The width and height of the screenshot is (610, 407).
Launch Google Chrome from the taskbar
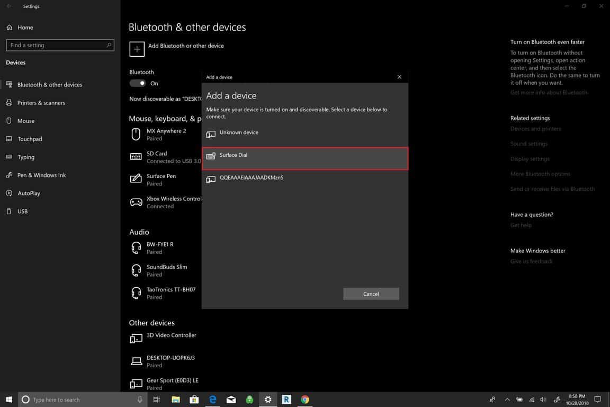pos(305,400)
